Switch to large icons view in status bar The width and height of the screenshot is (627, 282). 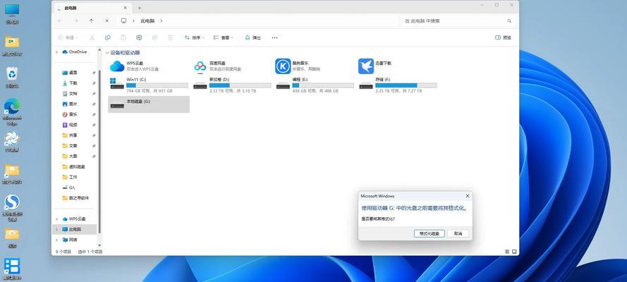tap(514, 252)
